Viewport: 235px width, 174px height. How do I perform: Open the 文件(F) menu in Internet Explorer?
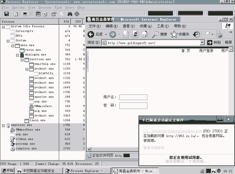tap(95, 26)
